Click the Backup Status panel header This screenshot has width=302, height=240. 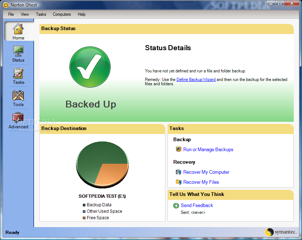tap(166, 29)
